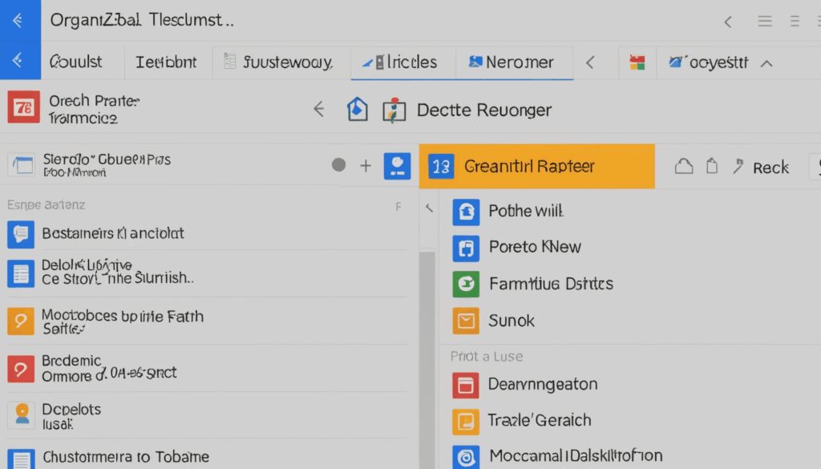Image resolution: width=821 pixels, height=469 pixels.
Task: Click the pen icon beside Reck
Action: point(738,167)
